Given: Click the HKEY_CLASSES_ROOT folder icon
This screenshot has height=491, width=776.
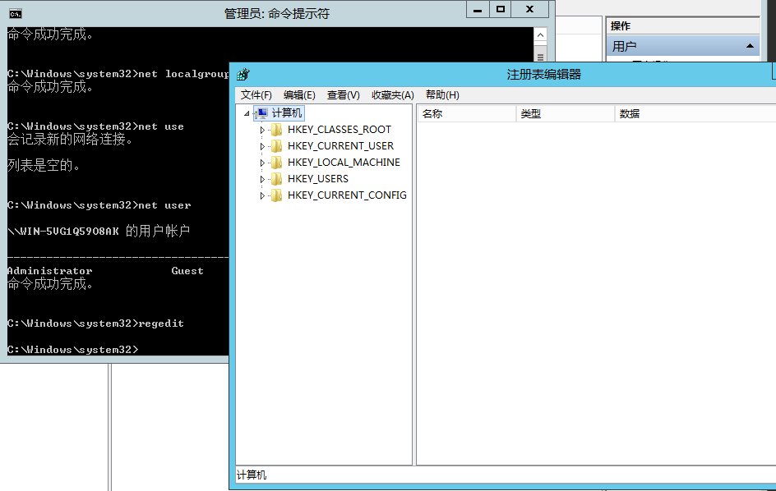Looking at the screenshot, I should point(276,129).
